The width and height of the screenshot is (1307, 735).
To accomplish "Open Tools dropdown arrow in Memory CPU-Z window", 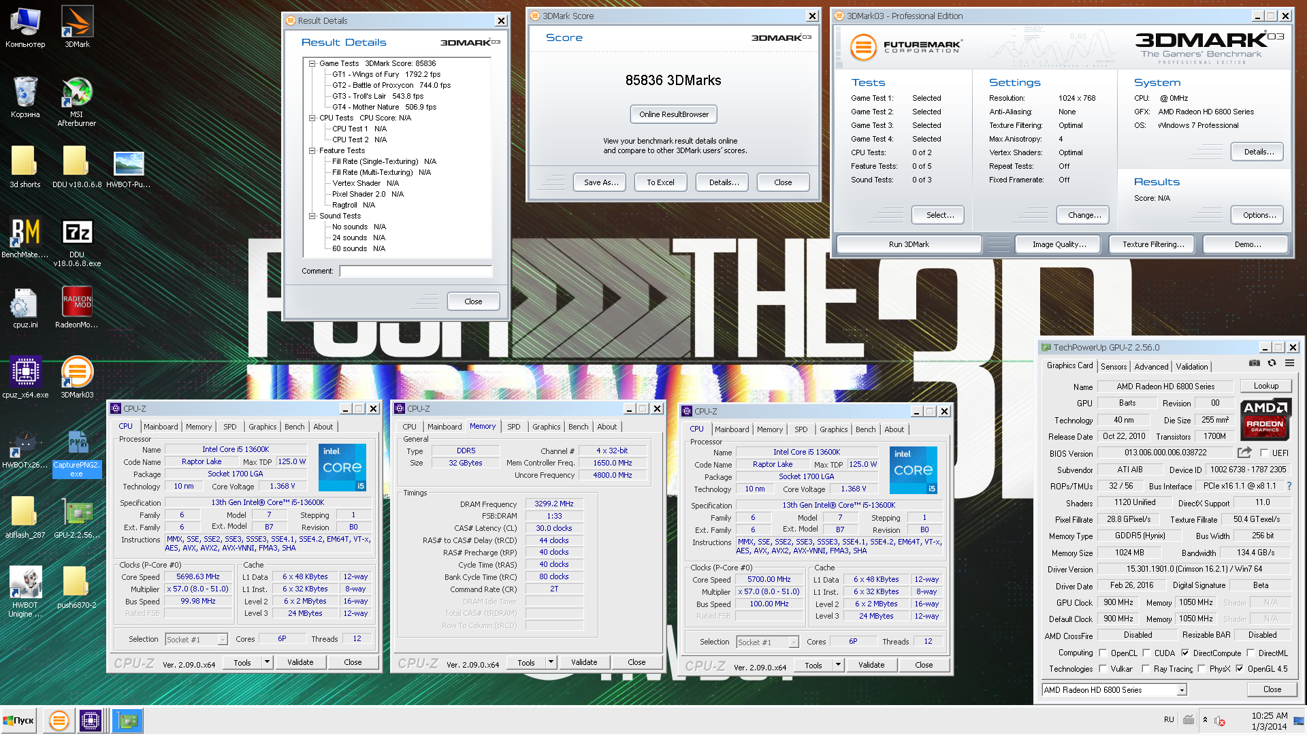I will (551, 662).
